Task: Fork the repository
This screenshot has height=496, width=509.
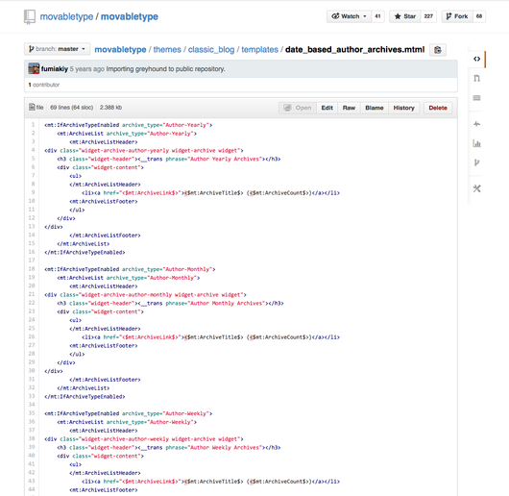Action: point(457,16)
